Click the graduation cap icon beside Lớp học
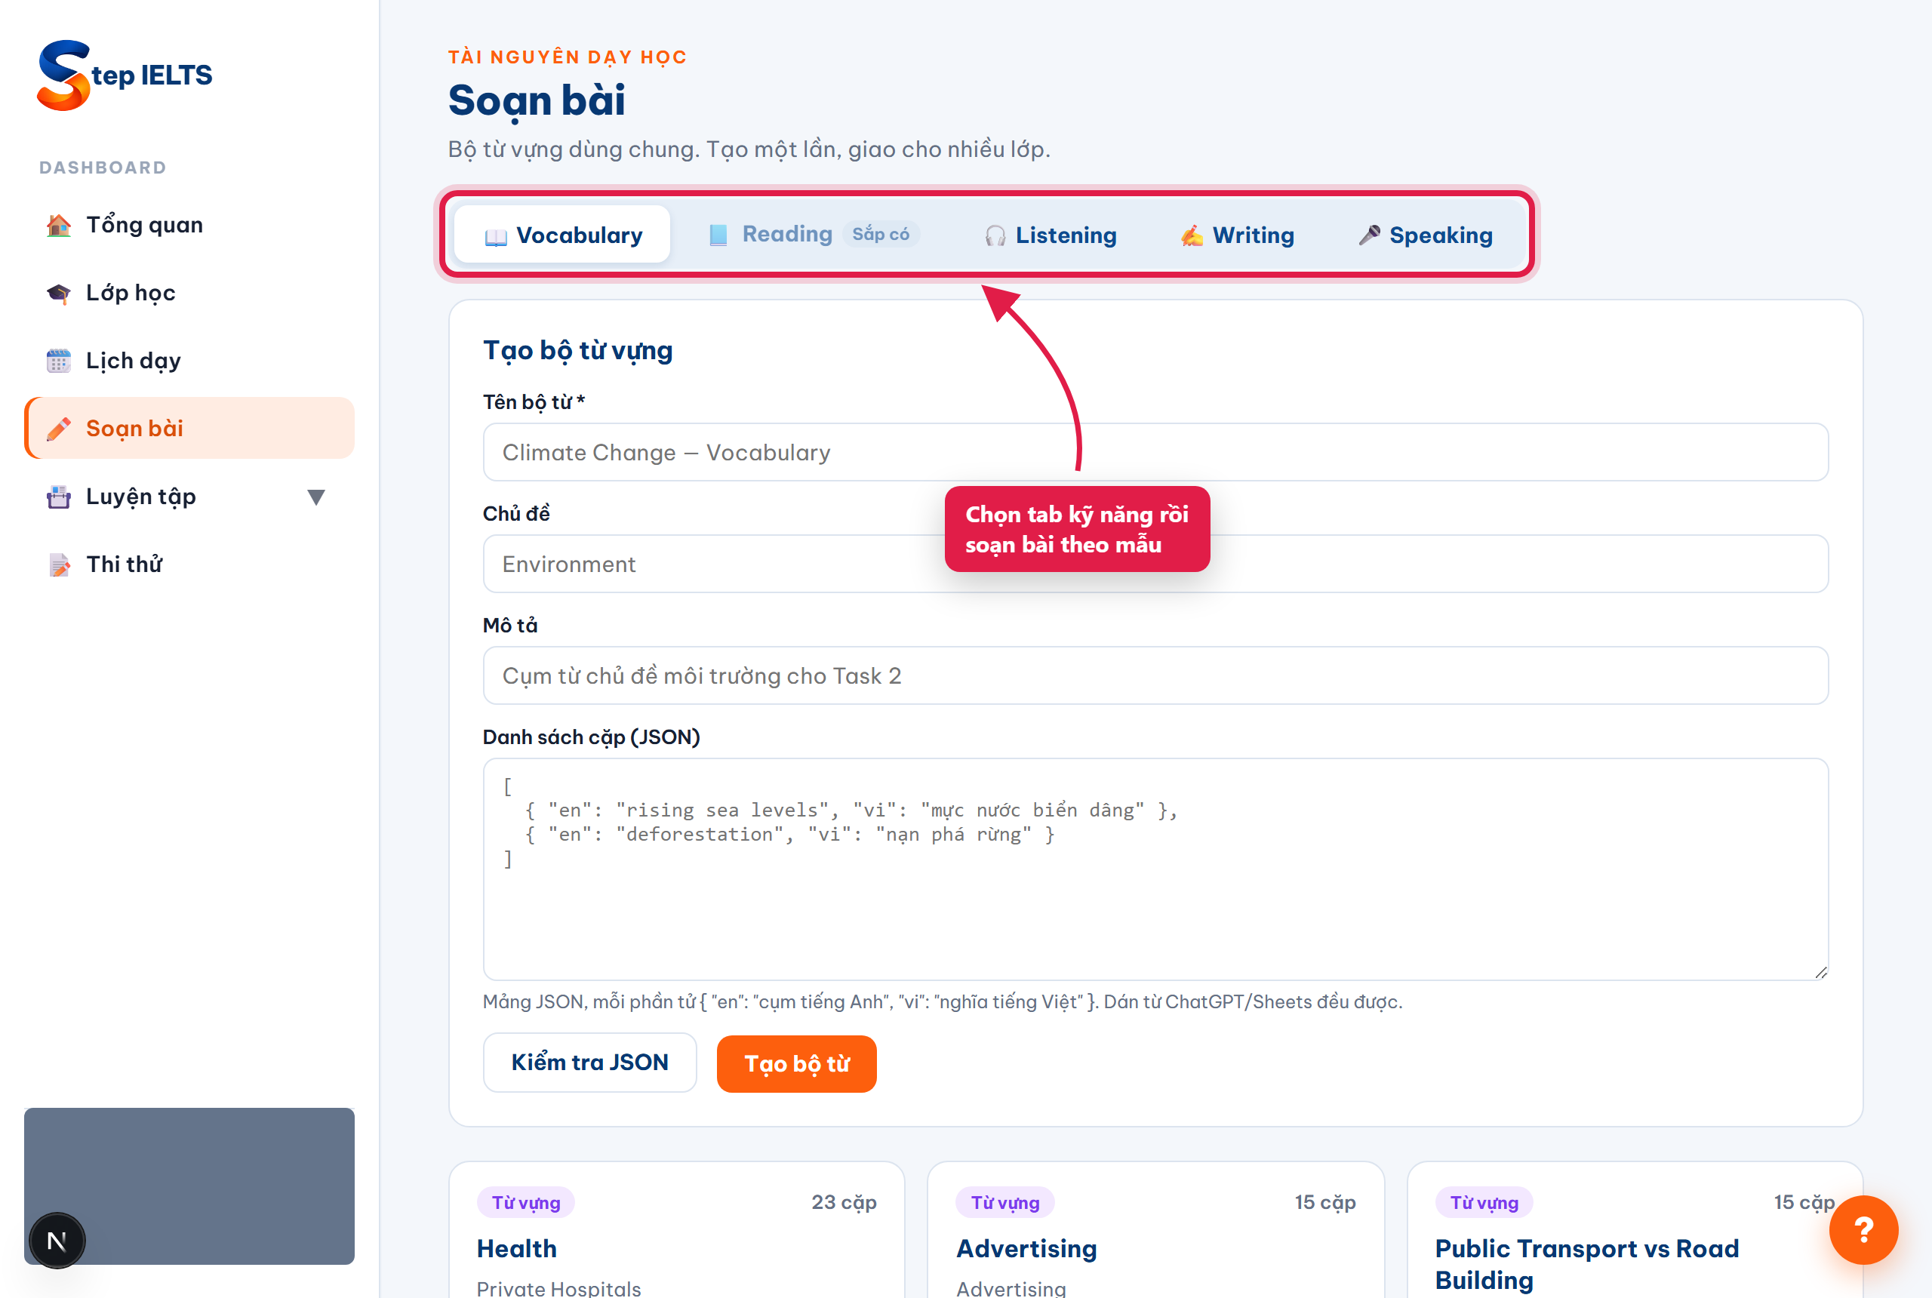Image resolution: width=1932 pixels, height=1298 pixels. [x=58, y=293]
